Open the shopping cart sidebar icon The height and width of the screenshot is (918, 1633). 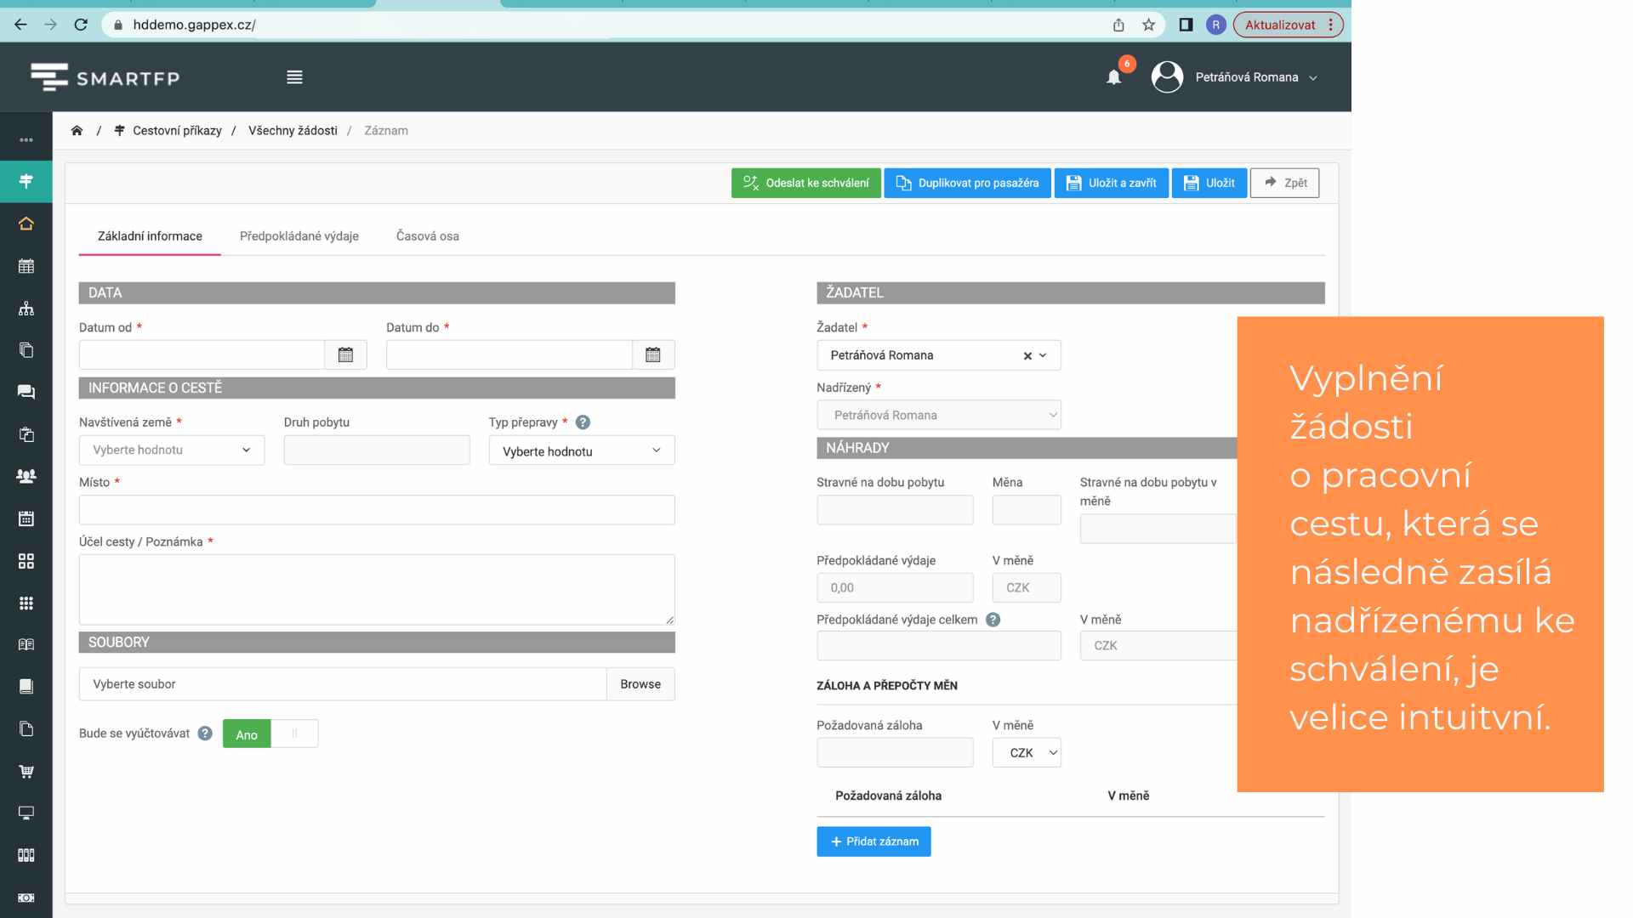[x=26, y=771]
